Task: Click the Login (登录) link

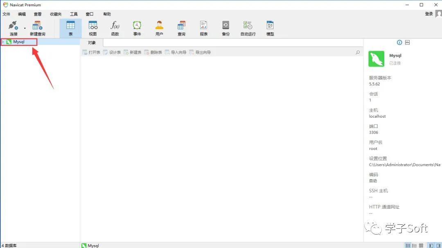Action: (x=428, y=14)
